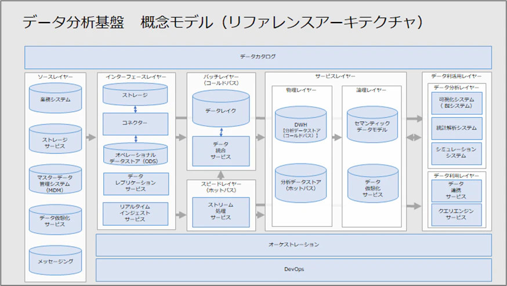This screenshot has height=286, width=507.
Task: Click the 統計解析システム box
Action: click(457, 128)
